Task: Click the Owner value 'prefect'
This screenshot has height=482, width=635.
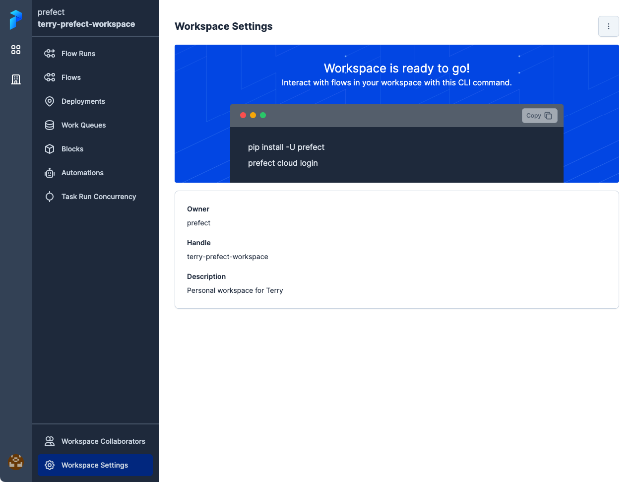Action: pyautogui.click(x=198, y=223)
